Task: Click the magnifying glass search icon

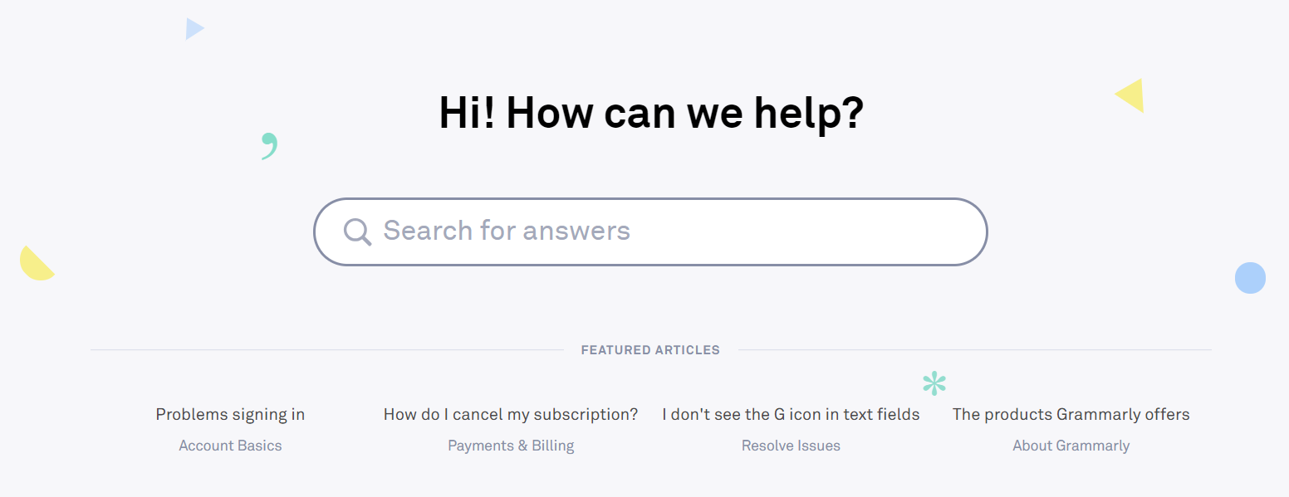Action: tap(357, 231)
